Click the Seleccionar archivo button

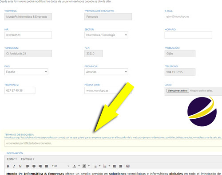click(x=178, y=91)
